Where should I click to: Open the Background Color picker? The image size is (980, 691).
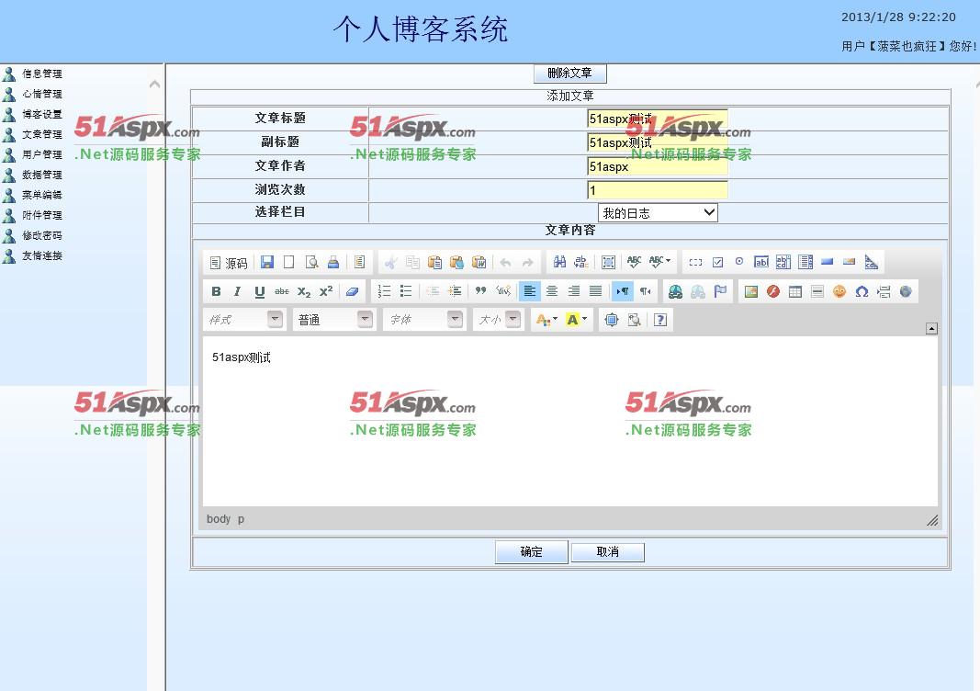(576, 320)
